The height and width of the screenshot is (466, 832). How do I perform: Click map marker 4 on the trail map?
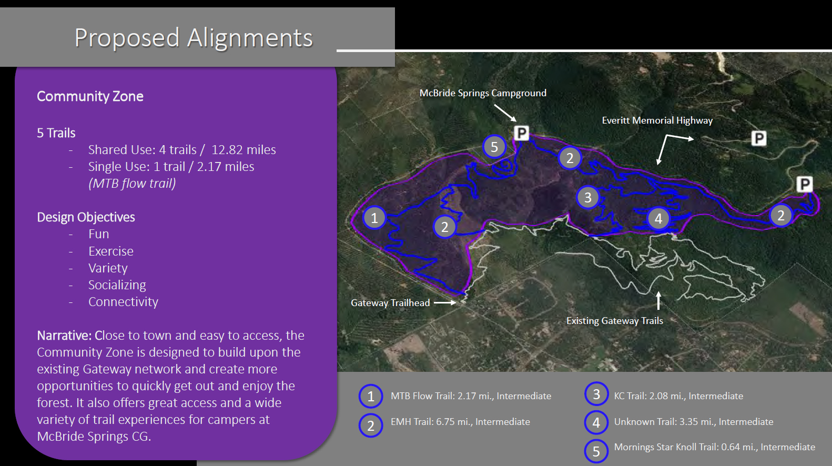coord(658,218)
